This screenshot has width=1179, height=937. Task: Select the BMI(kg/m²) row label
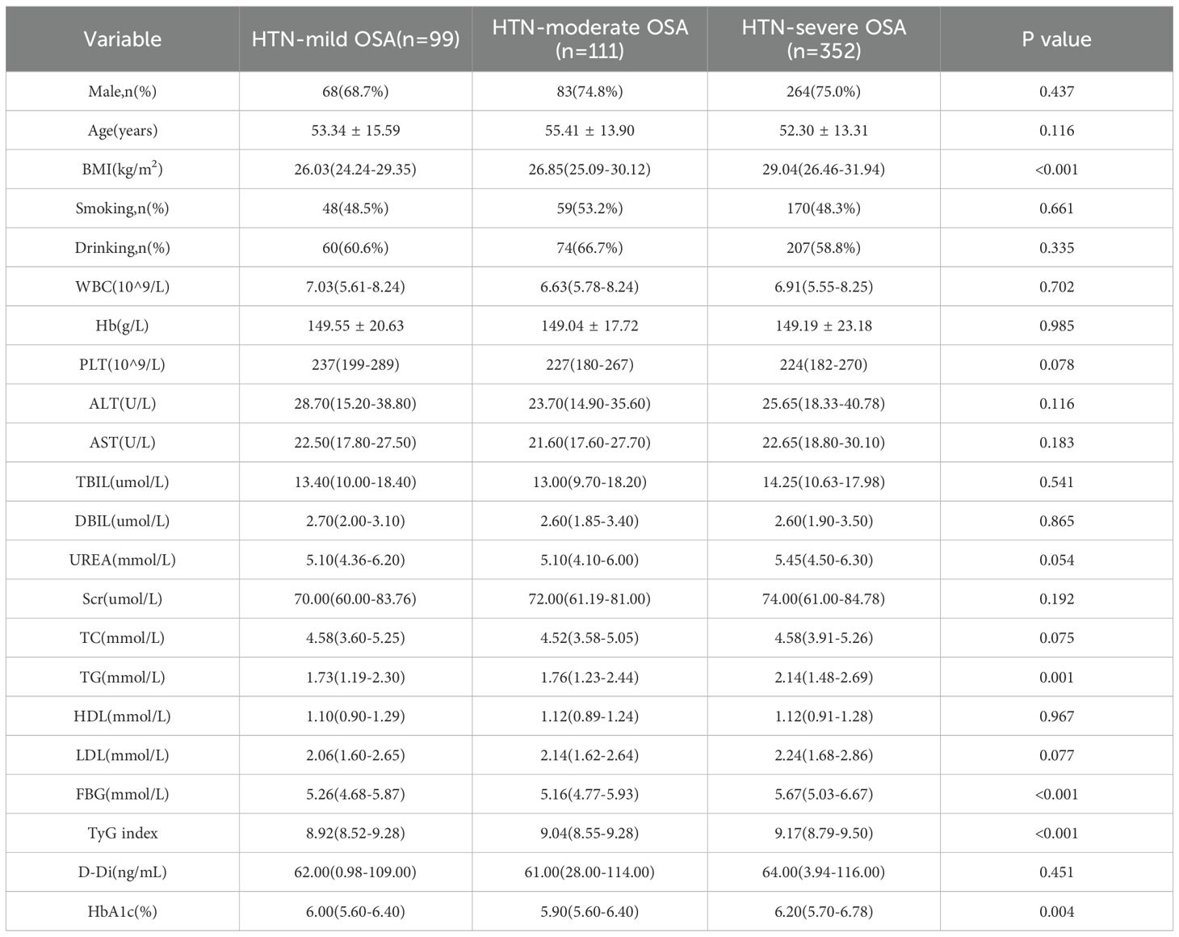coord(123,169)
